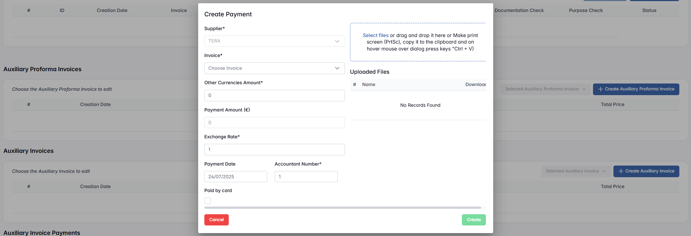This screenshot has width=691, height=236.
Task: Click chevron on Selected Auxiliary Invoice
Action: click(604, 171)
